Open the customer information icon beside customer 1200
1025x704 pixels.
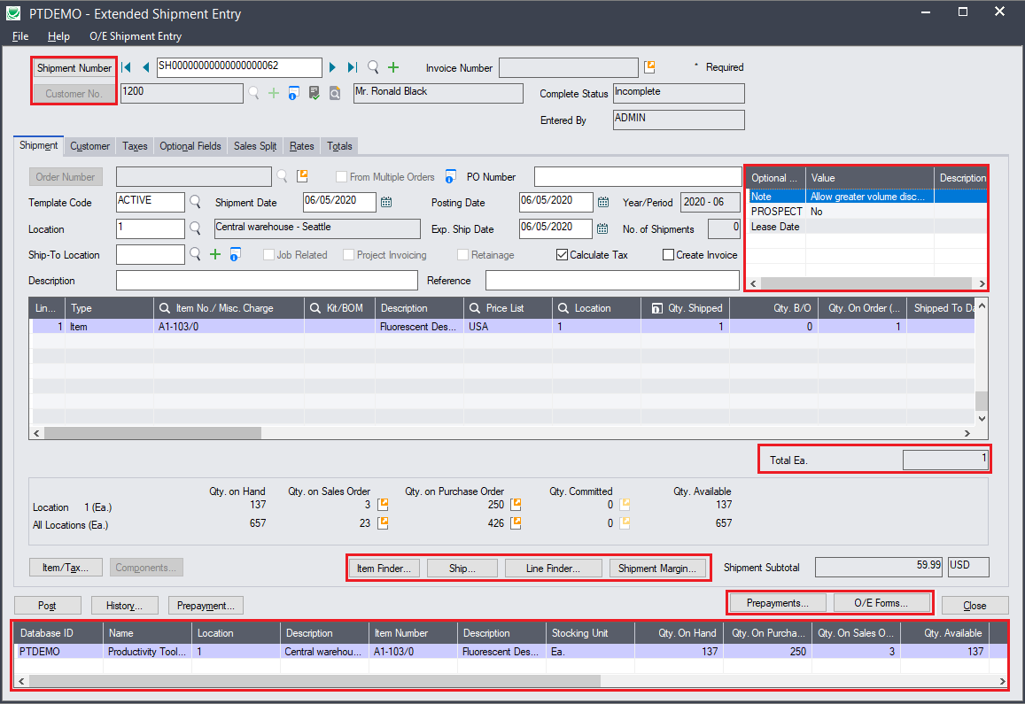(x=293, y=94)
